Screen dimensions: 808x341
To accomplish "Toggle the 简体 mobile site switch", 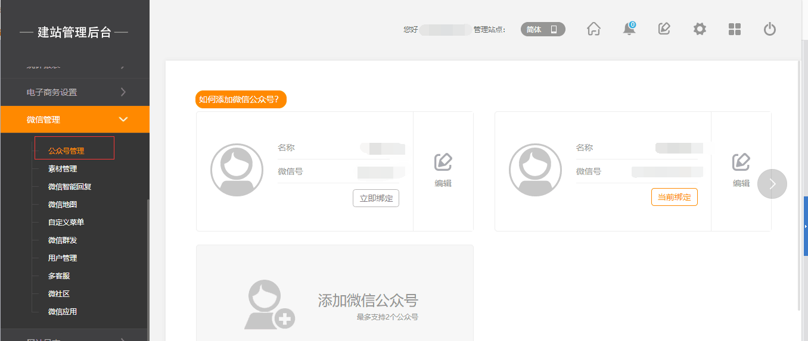I will [542, 29].
